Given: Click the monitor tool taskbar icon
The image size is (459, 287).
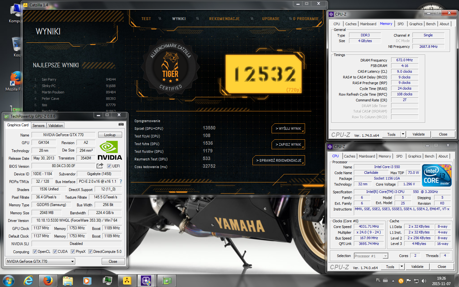Looking at the screenshot, I should [x=107, y=281].
